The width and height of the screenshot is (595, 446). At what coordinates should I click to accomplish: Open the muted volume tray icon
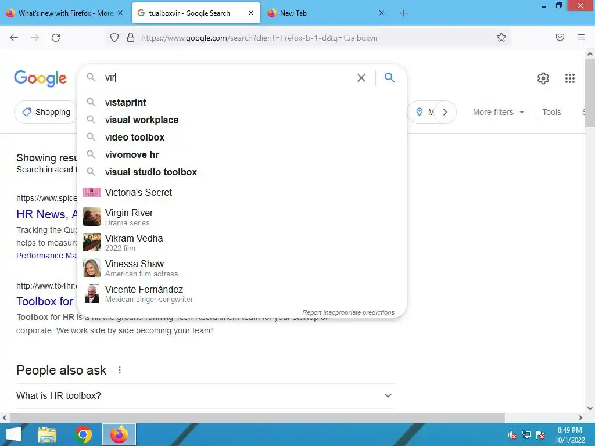click(512, 435)
